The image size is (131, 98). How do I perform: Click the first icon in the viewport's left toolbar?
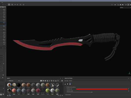point(9,5)
